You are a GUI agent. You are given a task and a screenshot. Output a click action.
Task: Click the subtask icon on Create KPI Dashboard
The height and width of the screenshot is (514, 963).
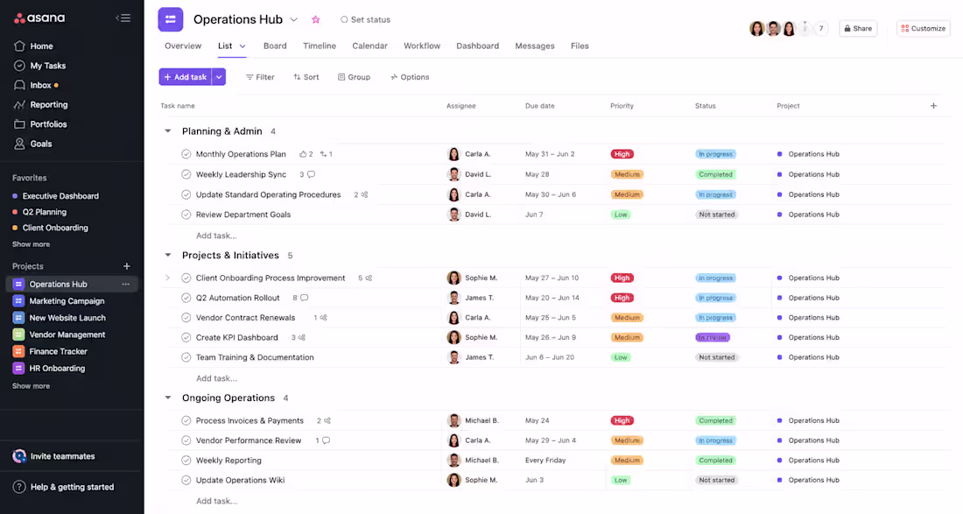[x=301, y=338]
